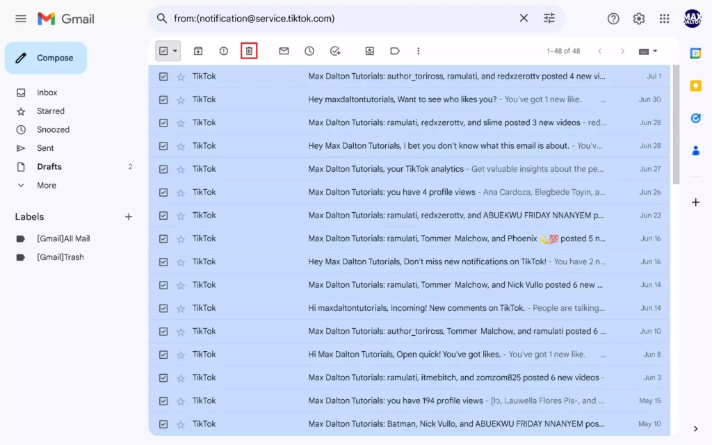The height and width of the screenshot is (445, 712).
Task: Star the Jul 1 TikTok email
Action: [181, 76]
